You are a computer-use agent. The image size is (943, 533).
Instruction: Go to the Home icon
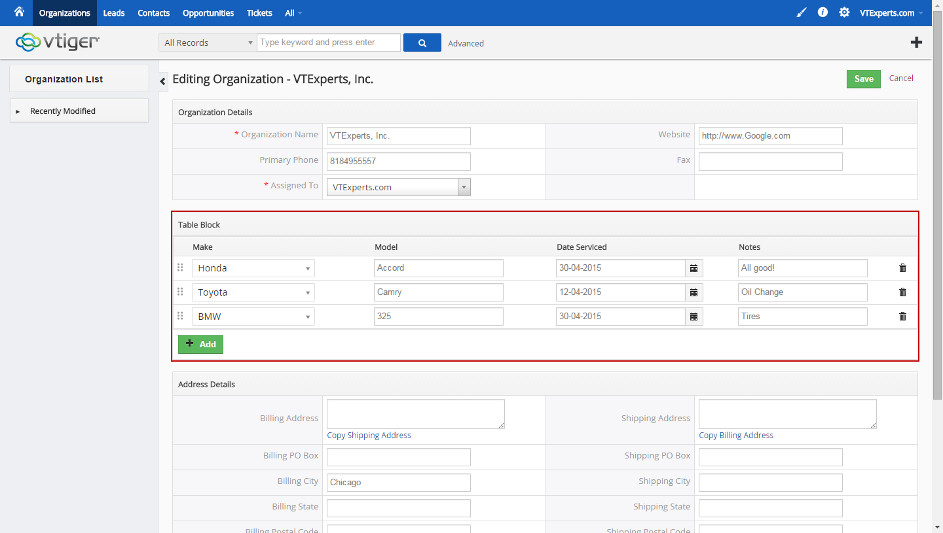click(x=19, y=12)
